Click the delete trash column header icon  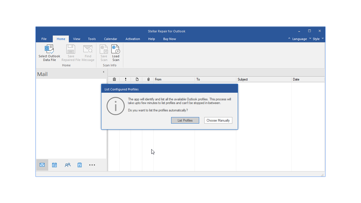pyautogui.click(x=114, y=79)
